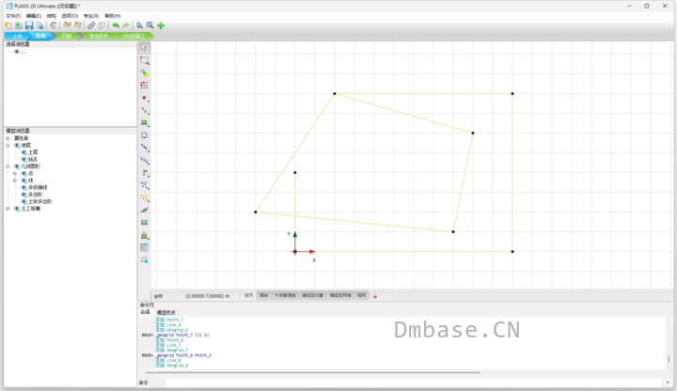
Task: Select the hydraulic conditions tool
Action: 144,185
